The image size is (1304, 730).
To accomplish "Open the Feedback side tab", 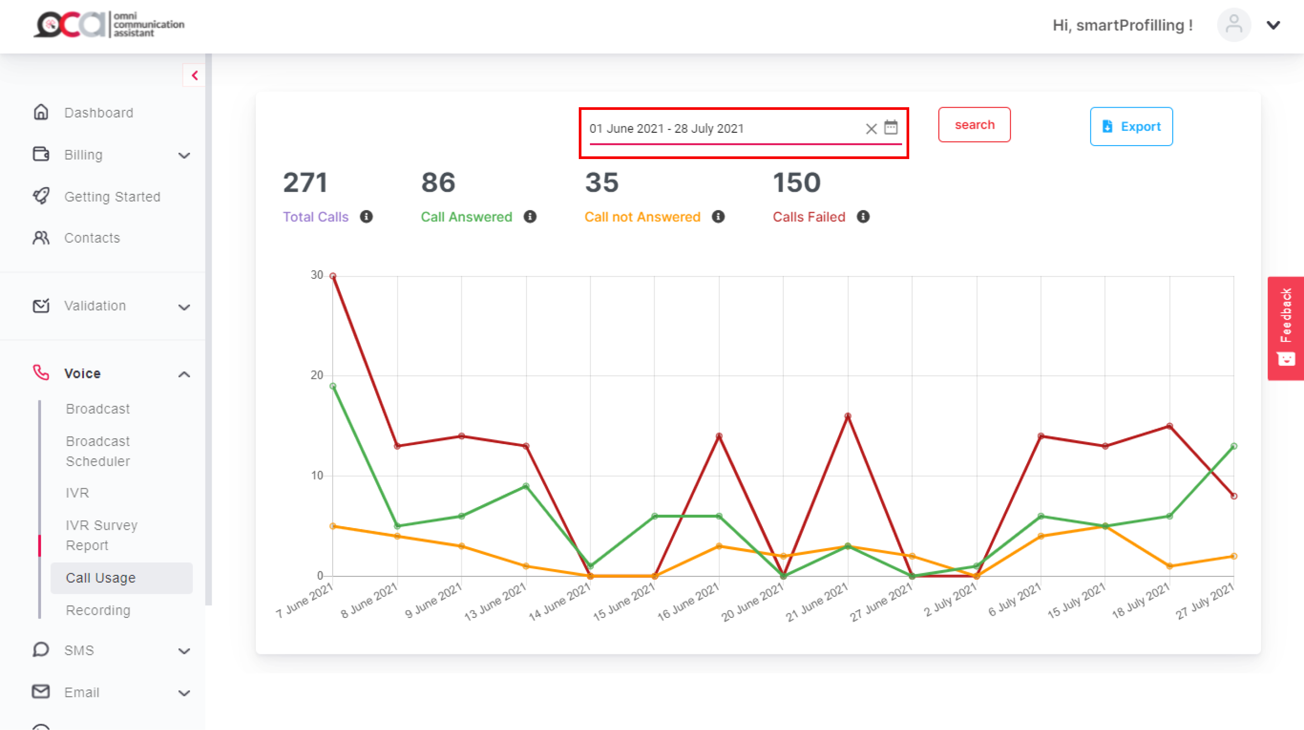I will coord(1285,327).
